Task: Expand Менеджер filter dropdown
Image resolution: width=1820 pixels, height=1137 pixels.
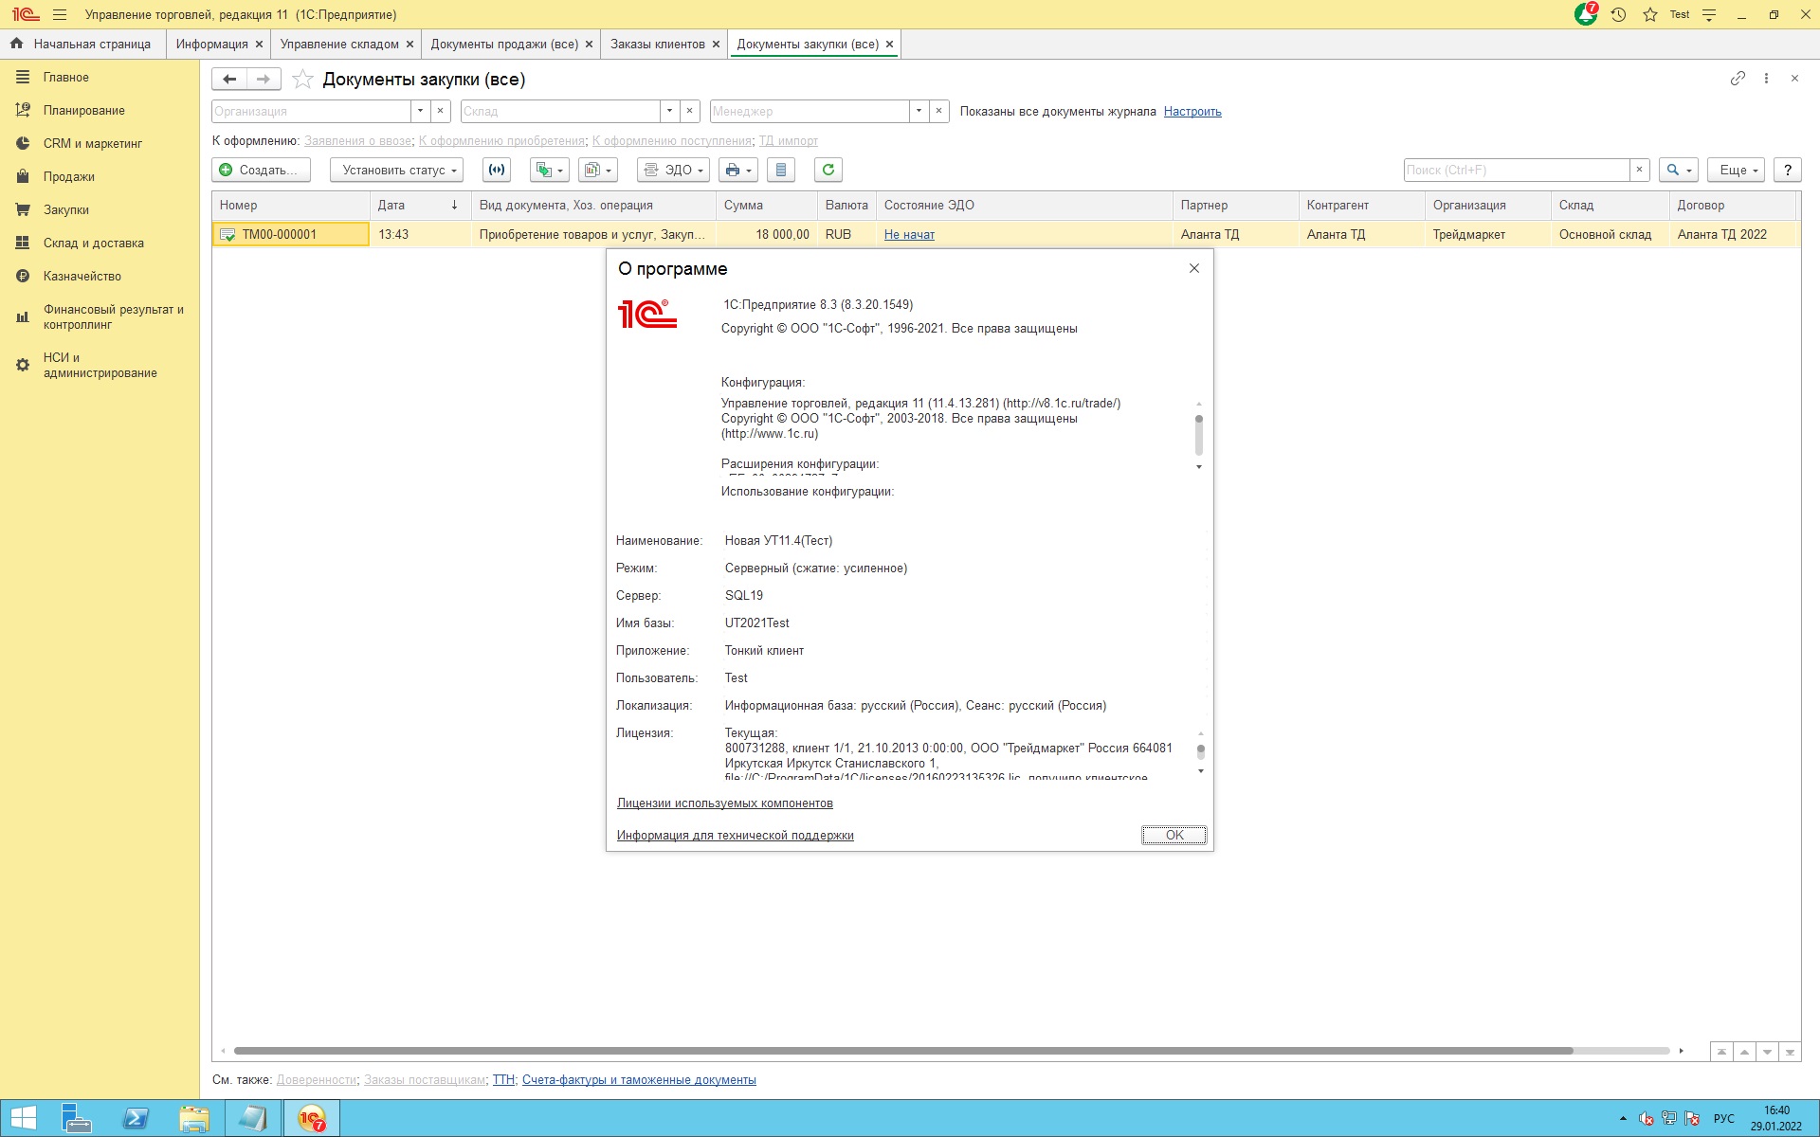Action: (x=919, y=111)
